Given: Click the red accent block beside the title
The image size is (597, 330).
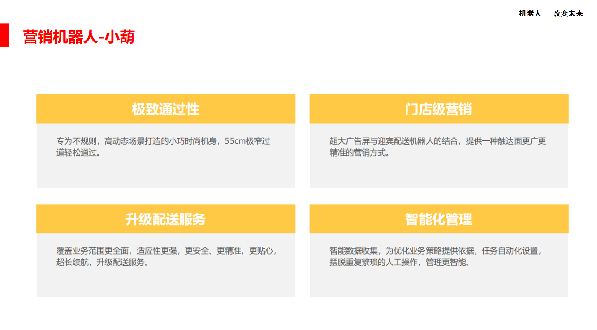Looking at the screenshot, I should [4, 35].
